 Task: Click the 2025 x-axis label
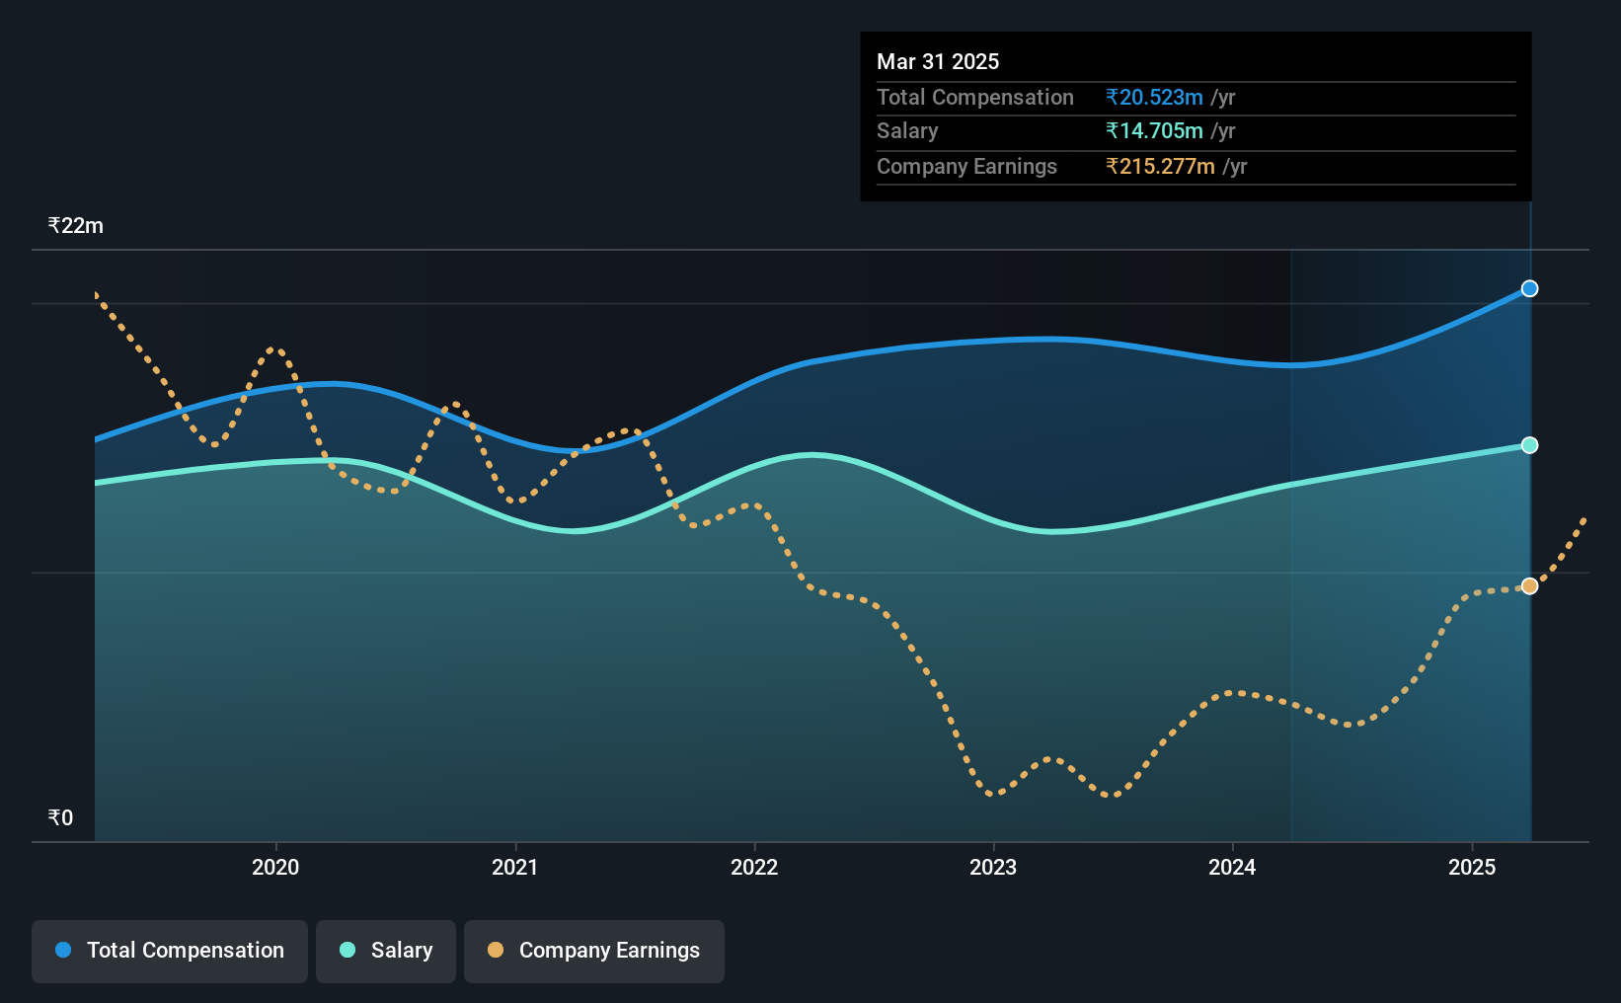click(1472, 867)
